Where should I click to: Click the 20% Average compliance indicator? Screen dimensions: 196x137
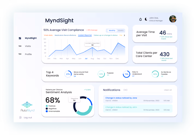[92, 30]
